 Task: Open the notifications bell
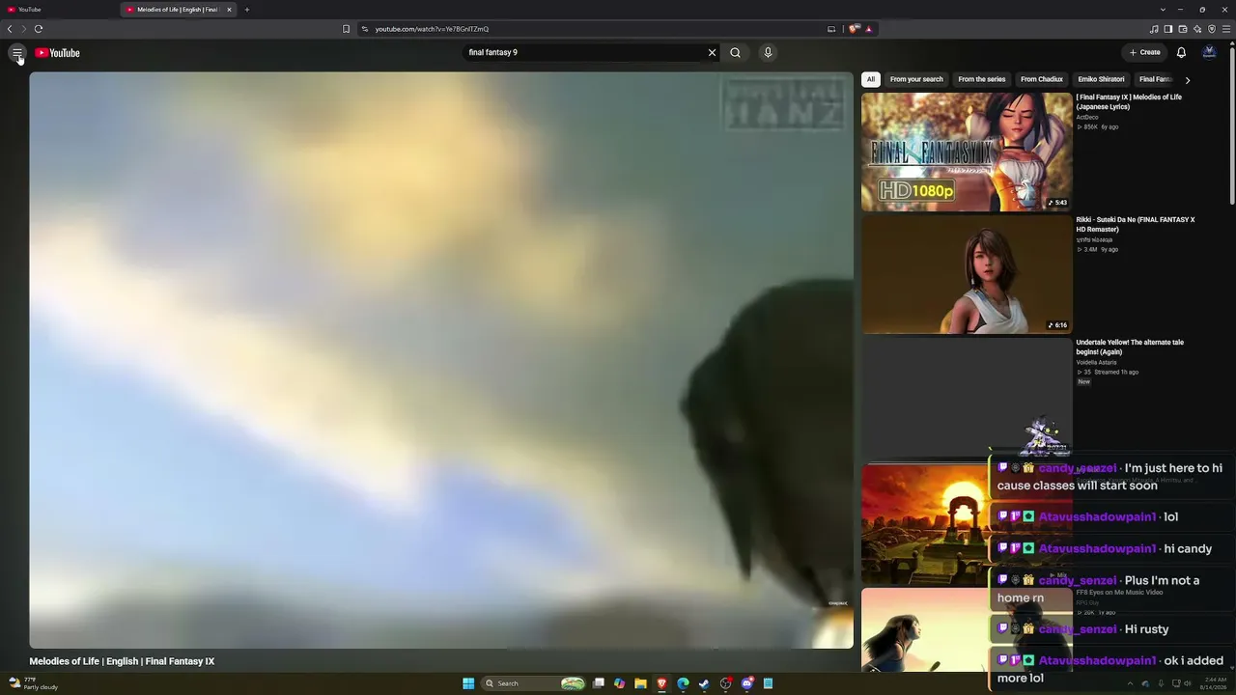click(x=1181, y=53)
